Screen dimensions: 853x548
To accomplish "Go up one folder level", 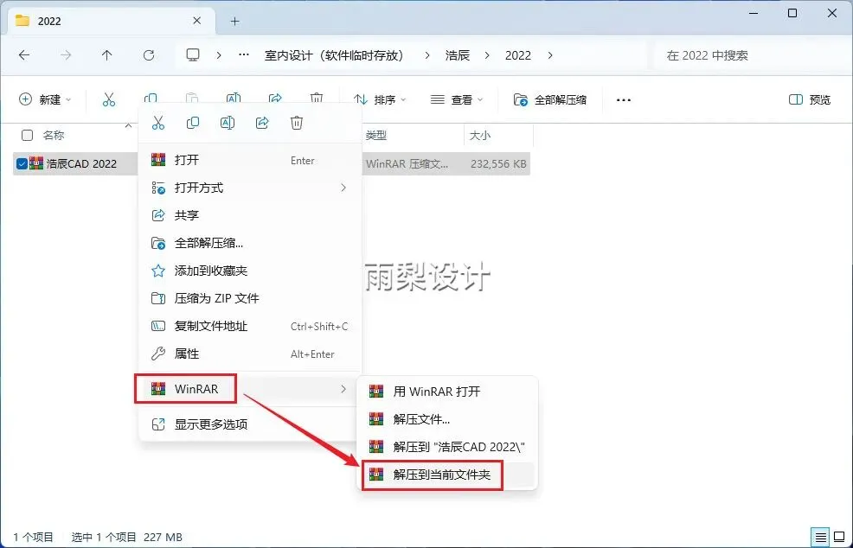I will coord(106,55).
